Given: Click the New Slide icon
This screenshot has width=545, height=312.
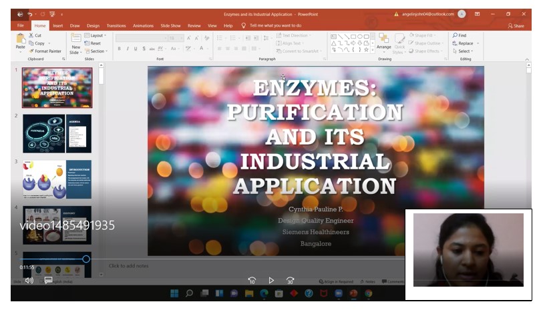Looking at the screenshot, I should (x=75, y=38).
